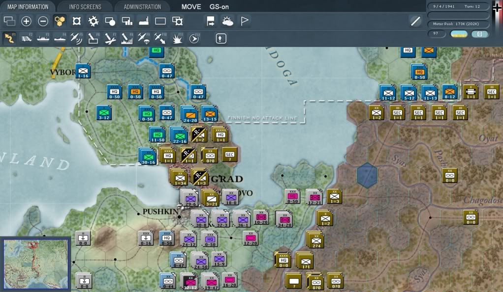Click the rectangle-with-bar-chart toolbar icon
This screenshot has width=503, height=292.
(127, 21)
